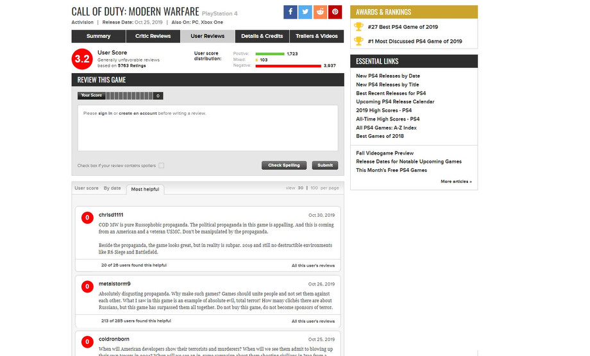
Task: Sort reviews By date
Action: (112, 188)
